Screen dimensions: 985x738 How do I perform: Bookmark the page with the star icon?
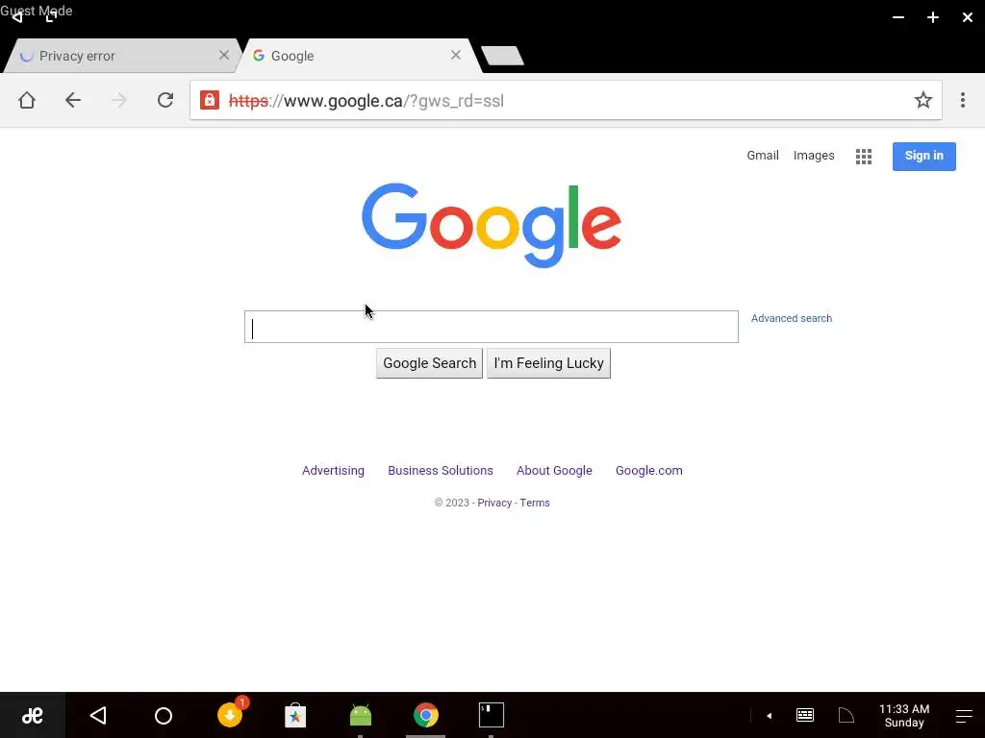point(922,100)
